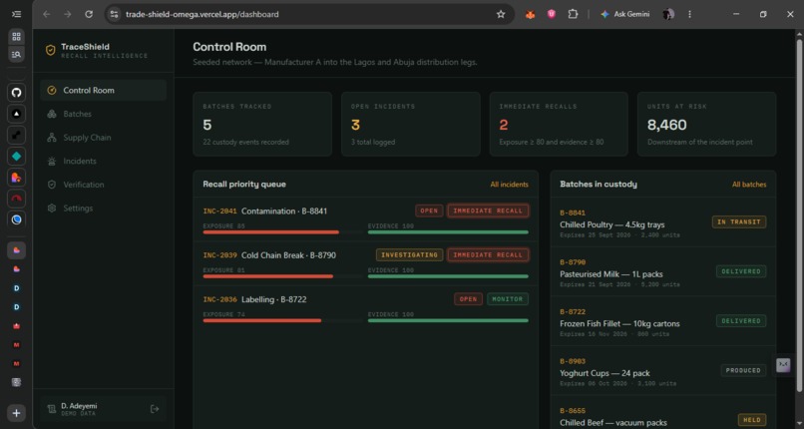Click the IN TRANSIT status badge

739,221
